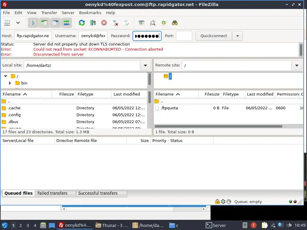Image resolution: width=307 pixels, height=230 pixels.
Task: Select the remote root folder in tree
Action: pyautogui.click(x=170, y=76)
